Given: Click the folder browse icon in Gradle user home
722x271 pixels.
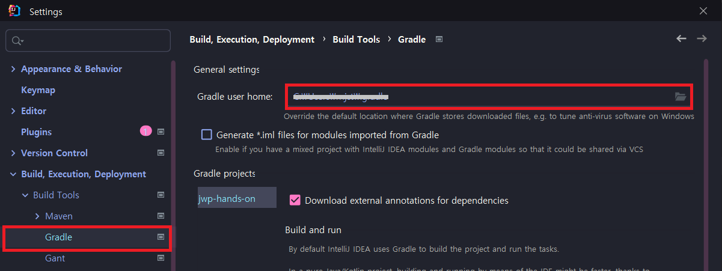Looking at the screenshot, I should click(x=681, y=96).
